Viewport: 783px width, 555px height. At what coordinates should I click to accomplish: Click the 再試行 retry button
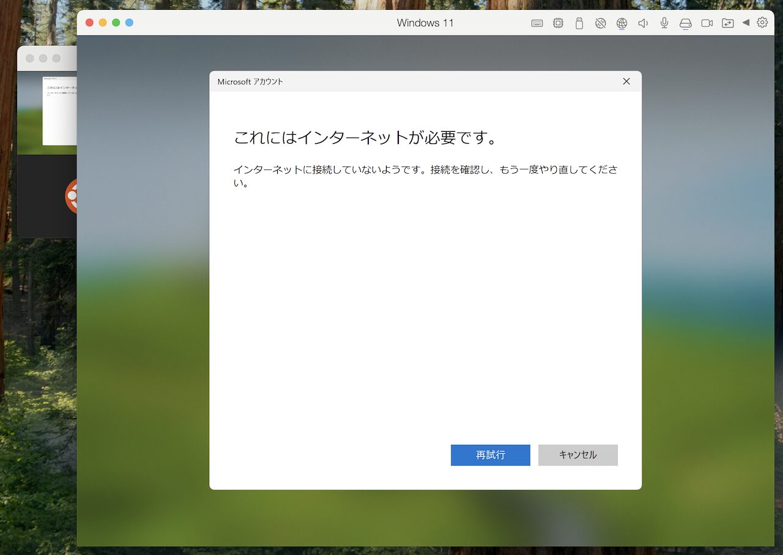coord(490,455)
